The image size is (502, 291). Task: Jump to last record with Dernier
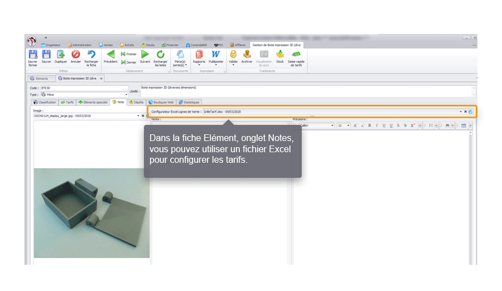pyautogui.click(x=129, y=62)
